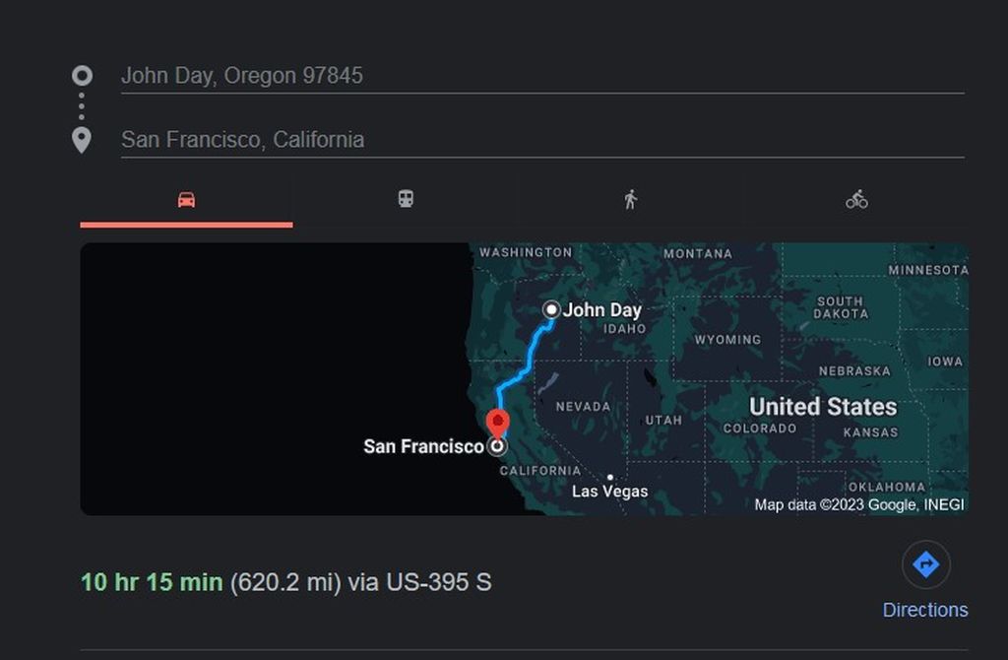Click the United States map label

coord(823,407)
